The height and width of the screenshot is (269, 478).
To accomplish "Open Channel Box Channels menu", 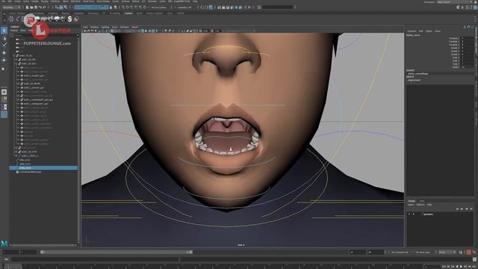I will click(x=412, y=31).
